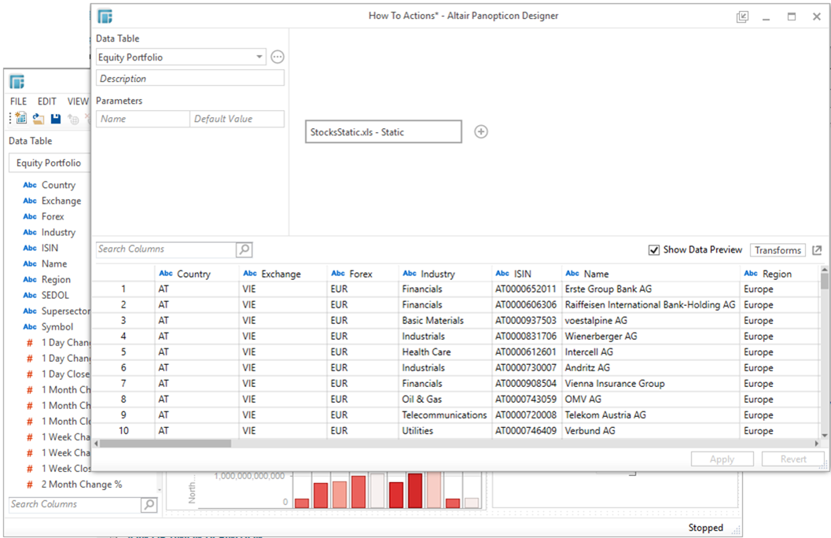This screenshot has width=831, height=538.
Task: Click the Transforms button
Action: (x=777, y=250)
